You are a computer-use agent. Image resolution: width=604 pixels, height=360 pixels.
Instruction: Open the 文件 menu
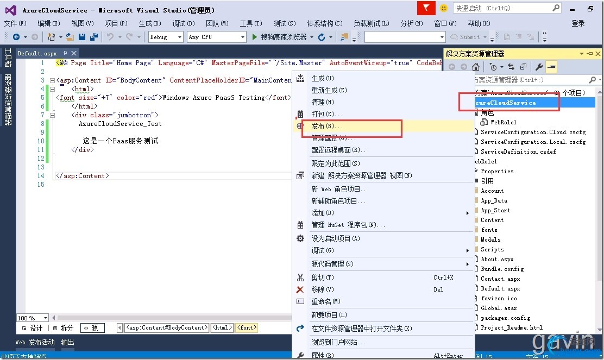pos(15,23)
